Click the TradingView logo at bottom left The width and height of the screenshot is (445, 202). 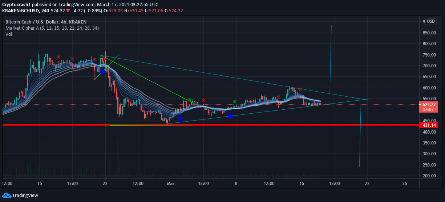20,195
